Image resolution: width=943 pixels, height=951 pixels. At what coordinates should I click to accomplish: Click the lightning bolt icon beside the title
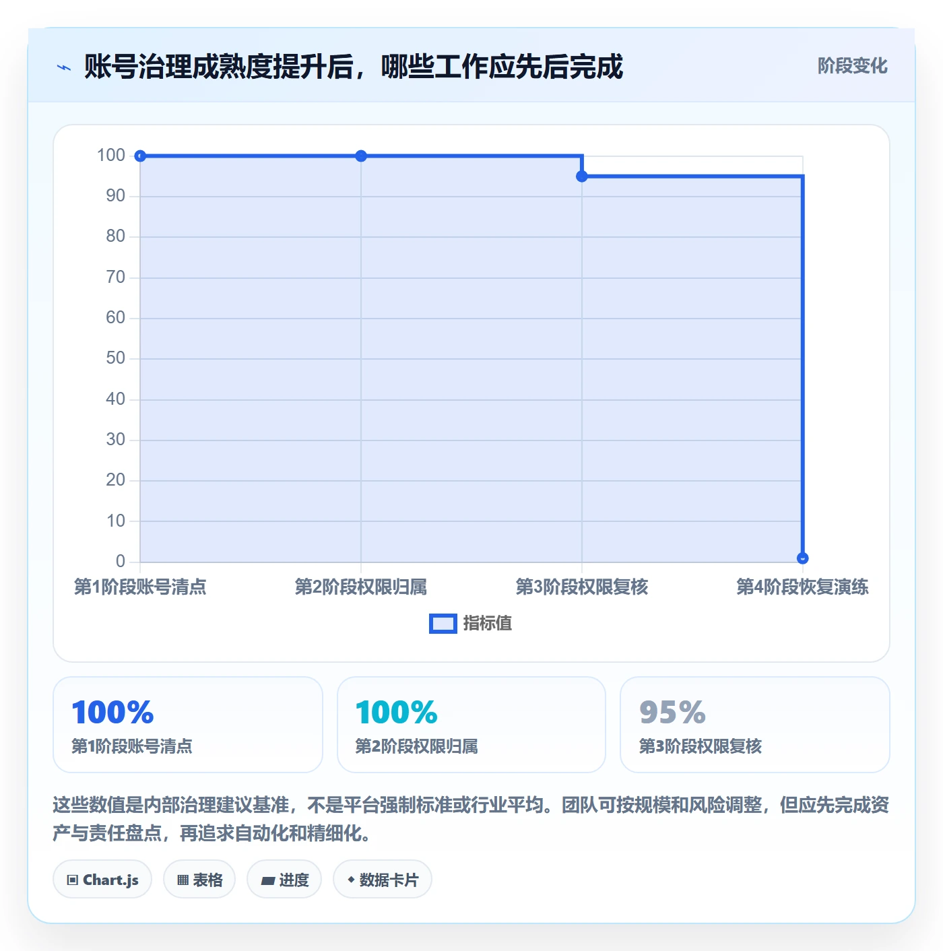[64, 67]
